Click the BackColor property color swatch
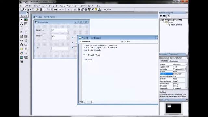208x117 pixels. point(174,69)
